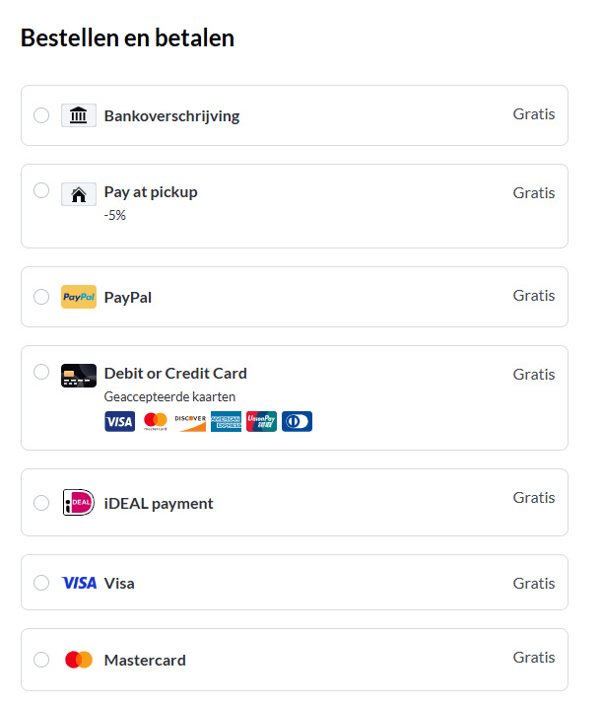The image size is (603, 705).
Task: Click the pink iDEAL logo icon
Action: coord(79,503)
